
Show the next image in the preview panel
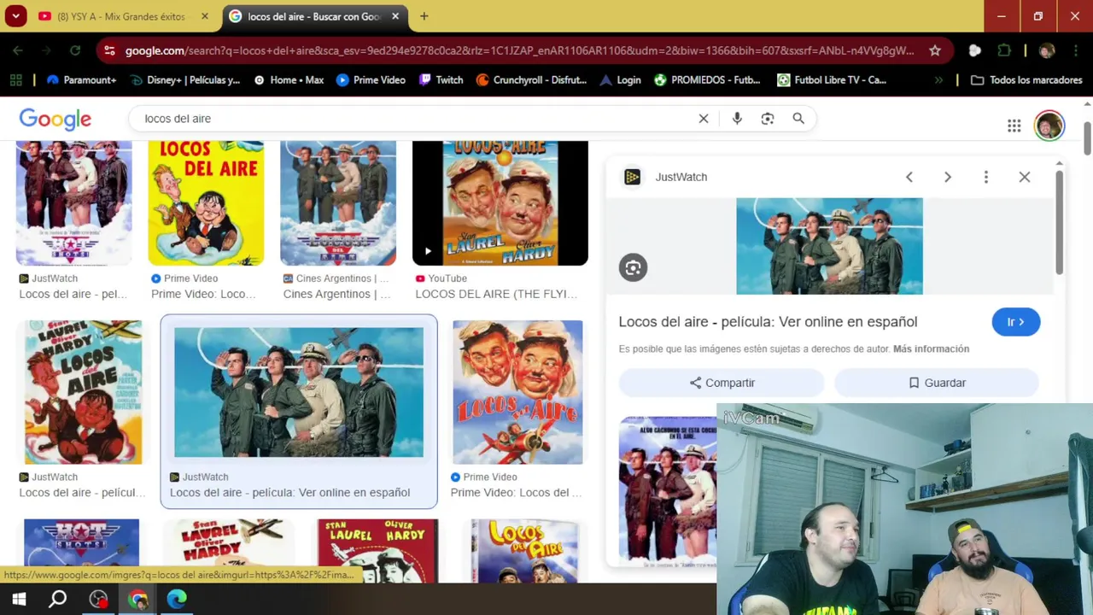point(948,177)
